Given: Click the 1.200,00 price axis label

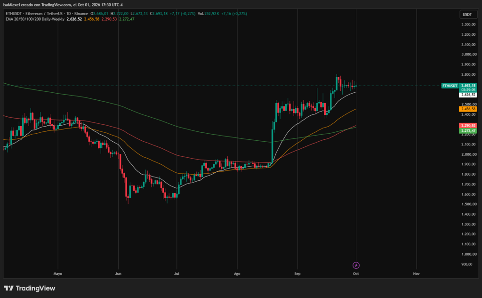Looking at the screenshot, I should point(468,234).
